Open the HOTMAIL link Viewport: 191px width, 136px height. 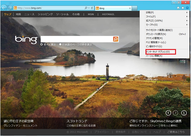[108, 14]
